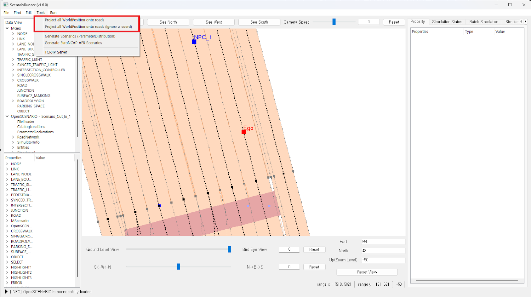The height and width of the screenshot is (297, 531).
Task: Click the ScenarioRunner app icon in title bar
Action: (x=6, y=5)
